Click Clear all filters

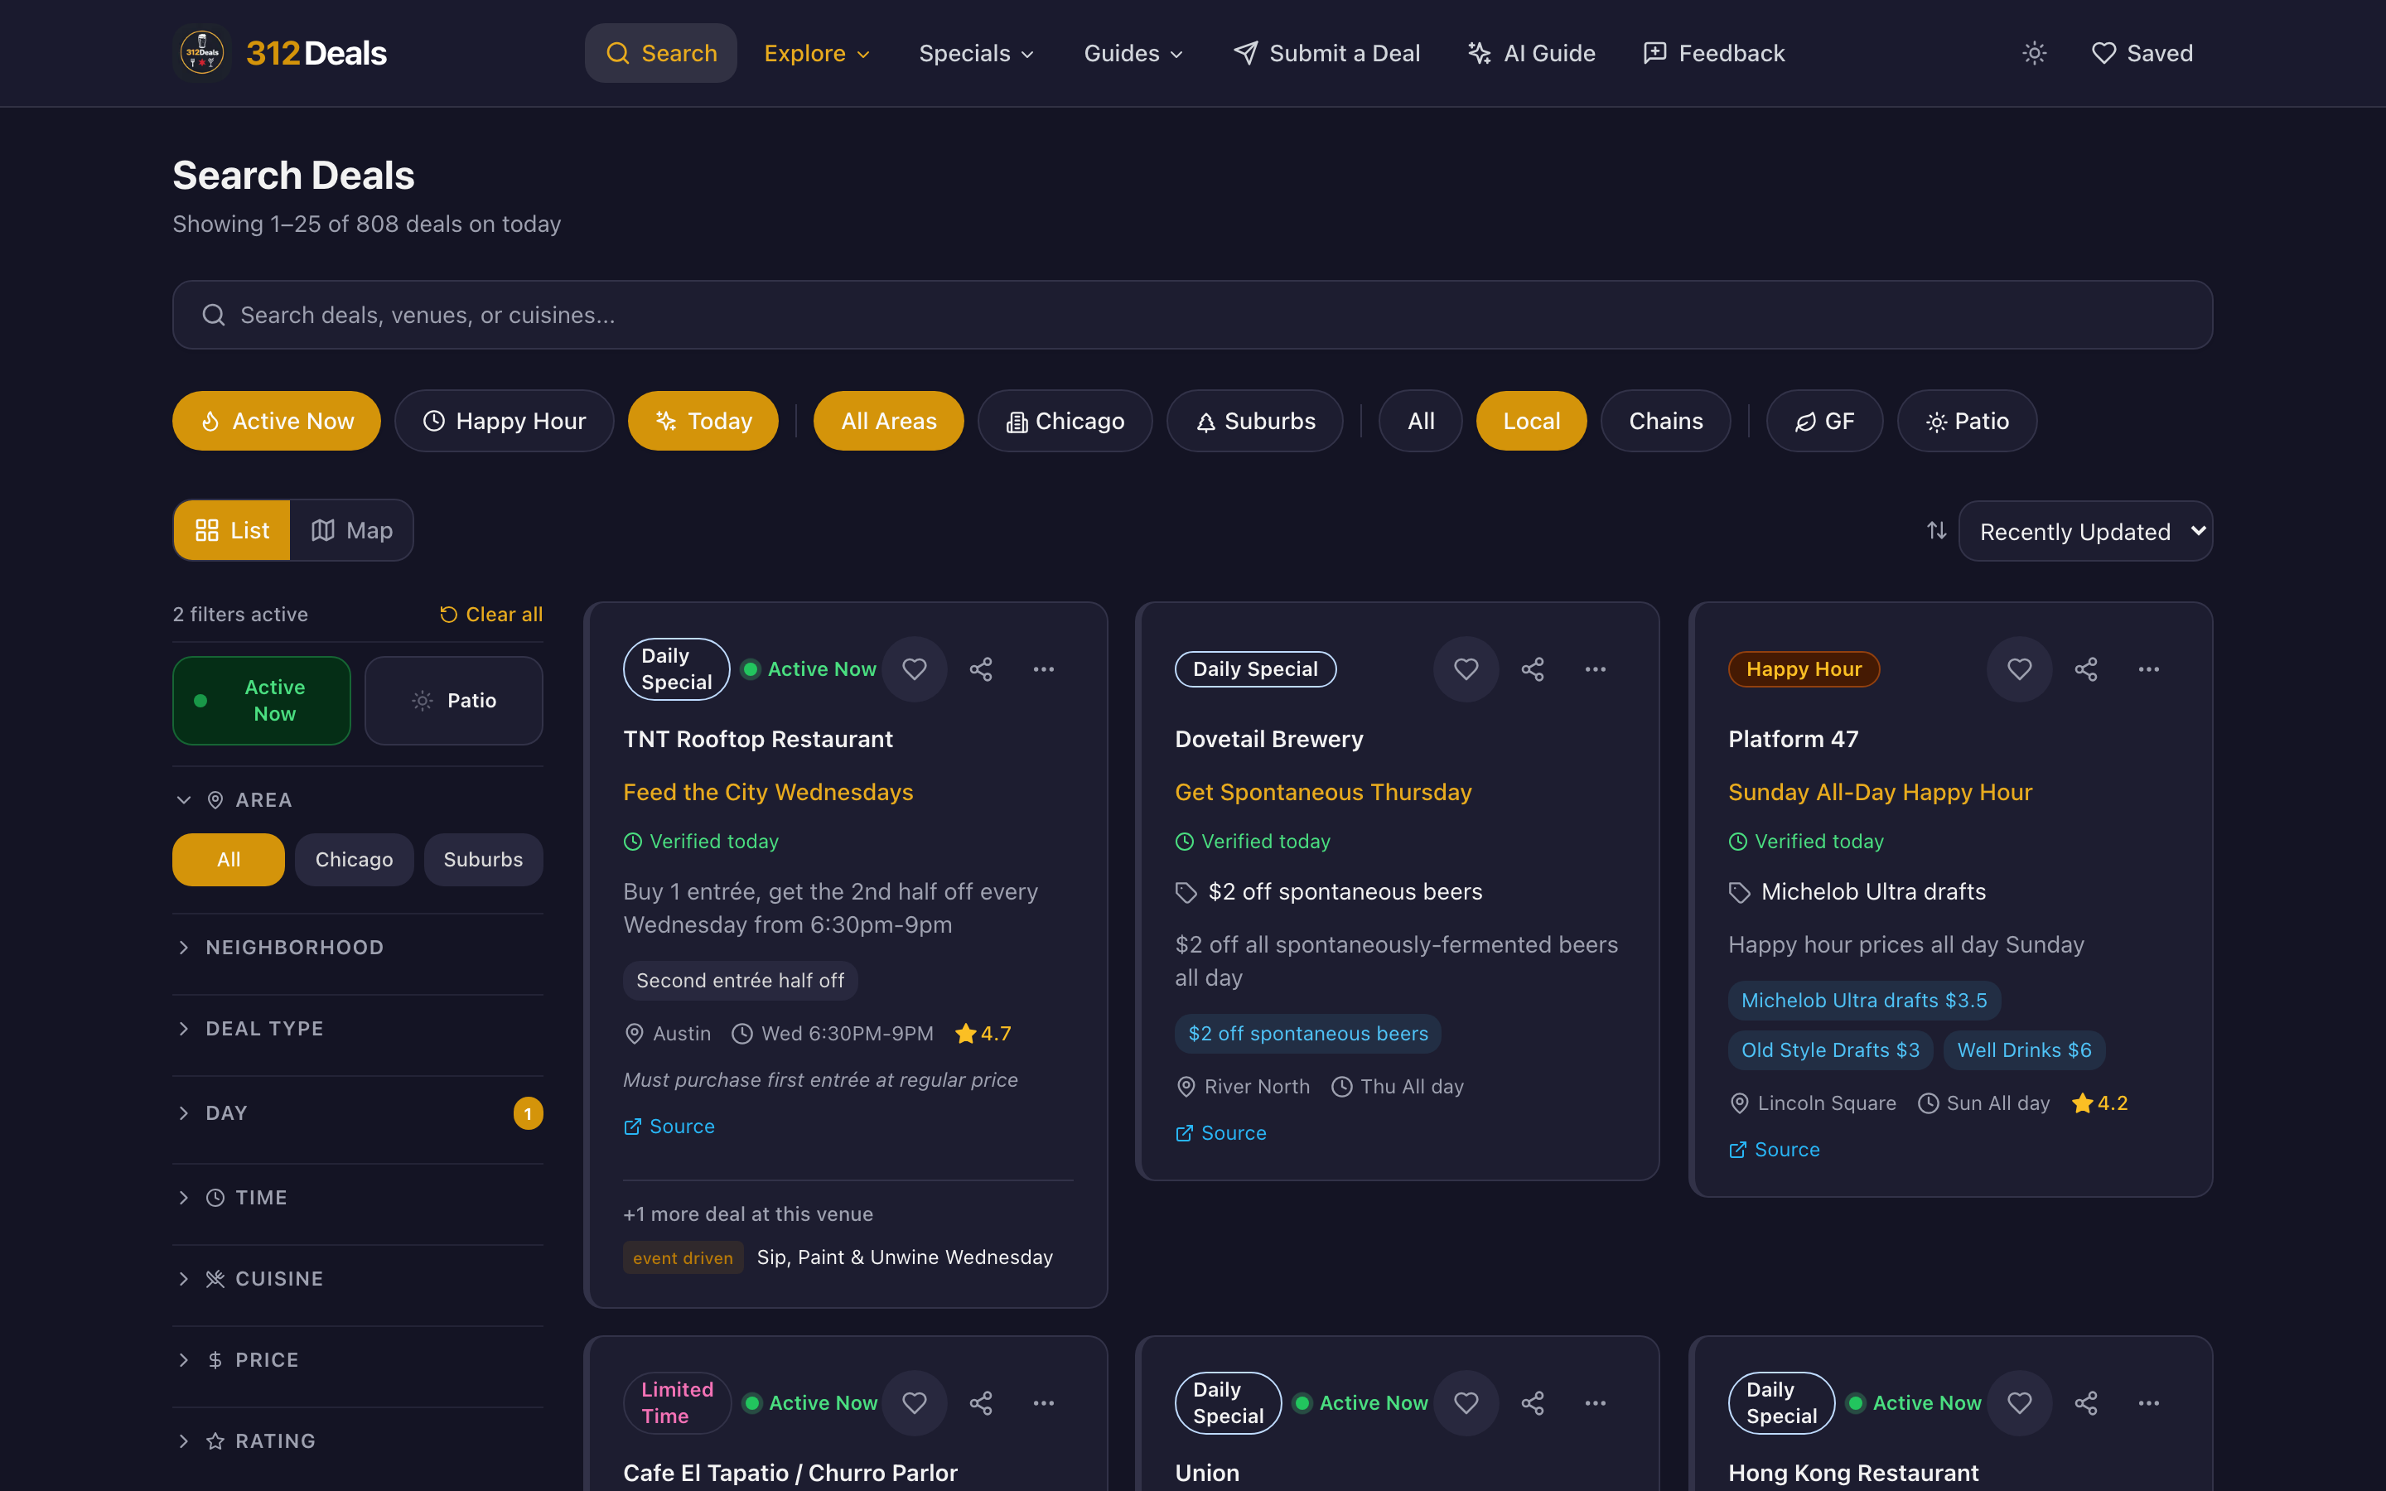tap(491, 615)
